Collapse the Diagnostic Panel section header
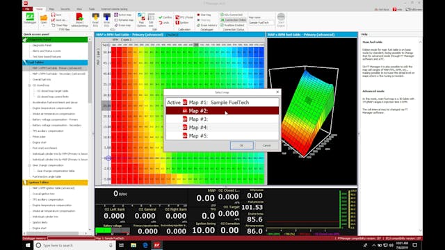 tap(55, 40)
